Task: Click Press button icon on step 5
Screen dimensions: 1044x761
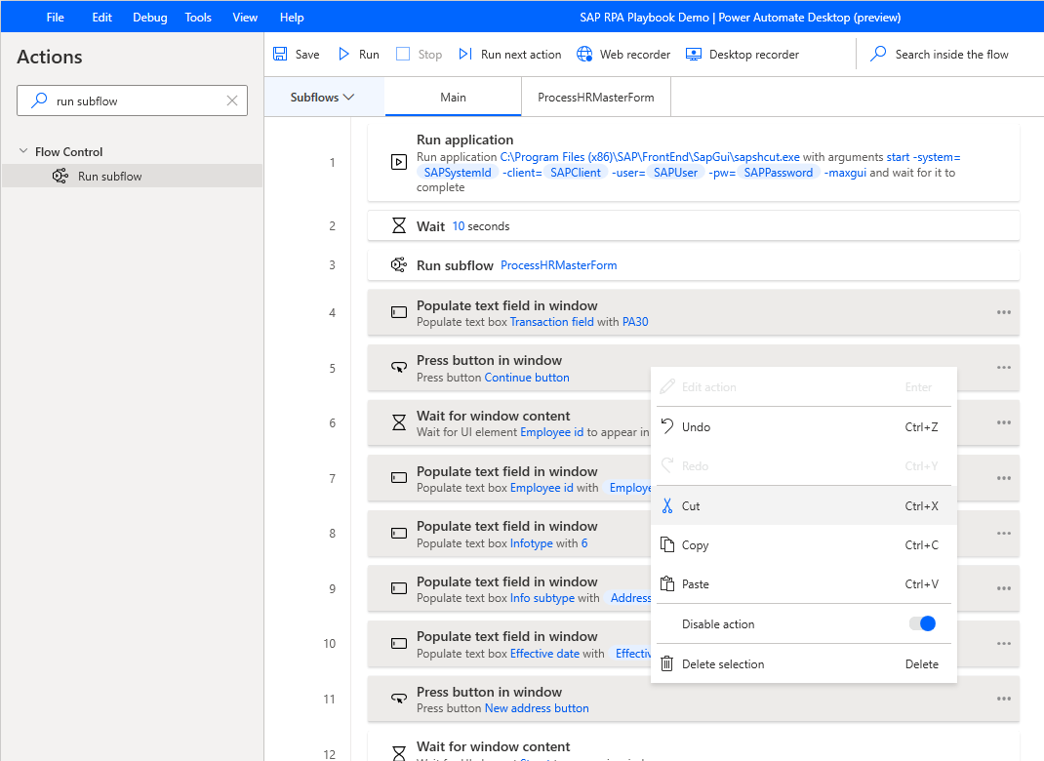Action: 399,368
